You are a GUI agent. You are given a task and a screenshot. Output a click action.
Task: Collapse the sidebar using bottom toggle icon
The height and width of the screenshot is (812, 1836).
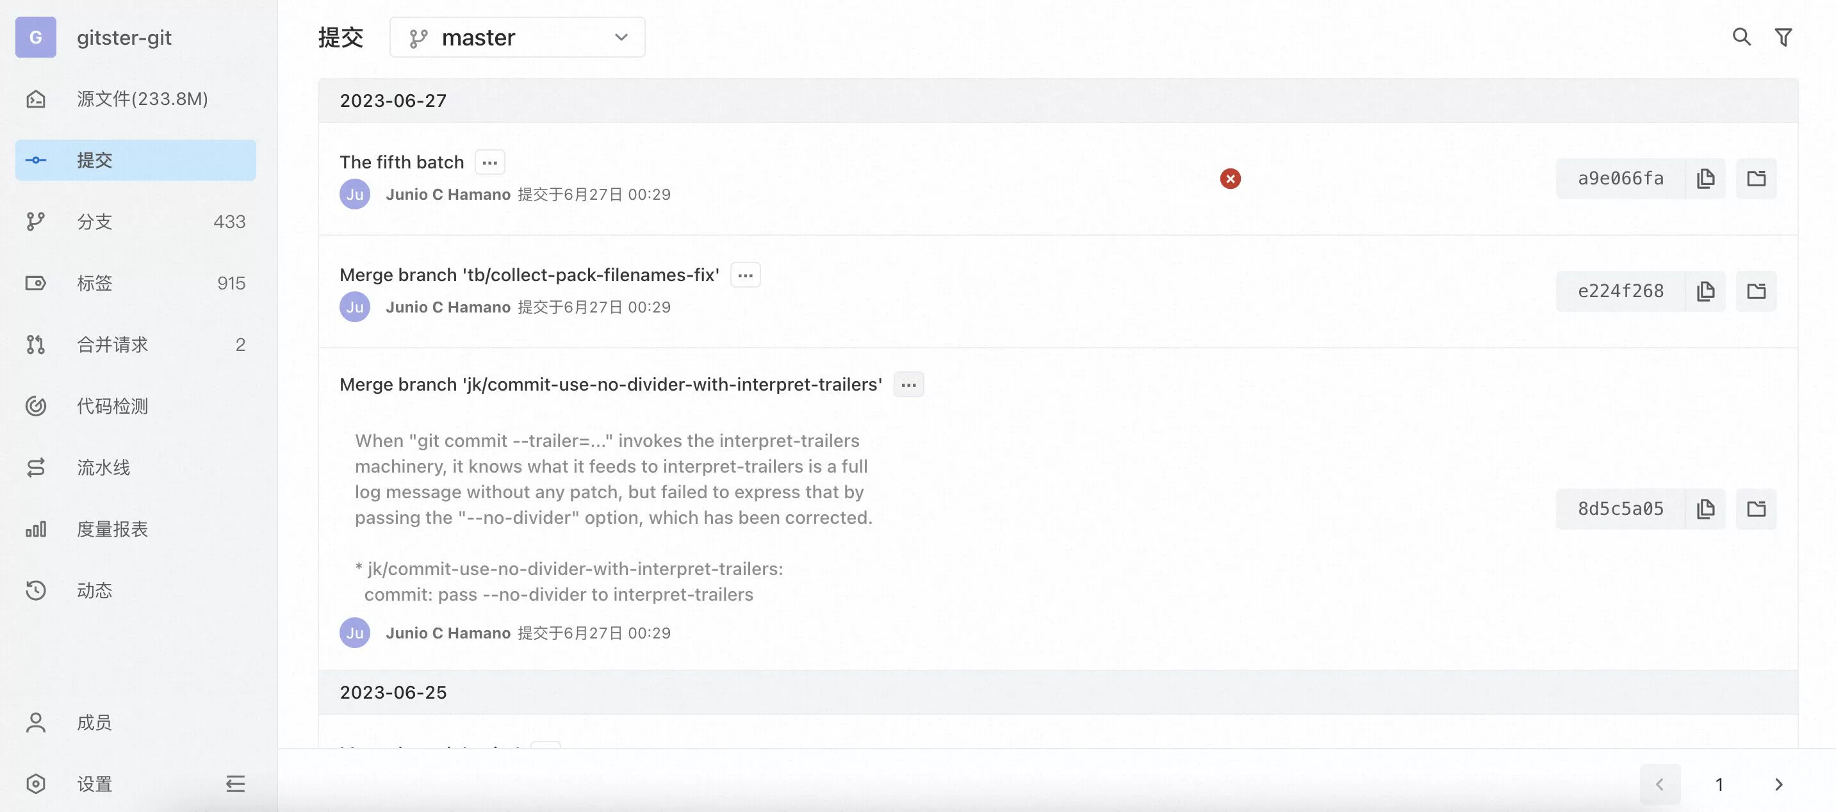coord(235,784)
